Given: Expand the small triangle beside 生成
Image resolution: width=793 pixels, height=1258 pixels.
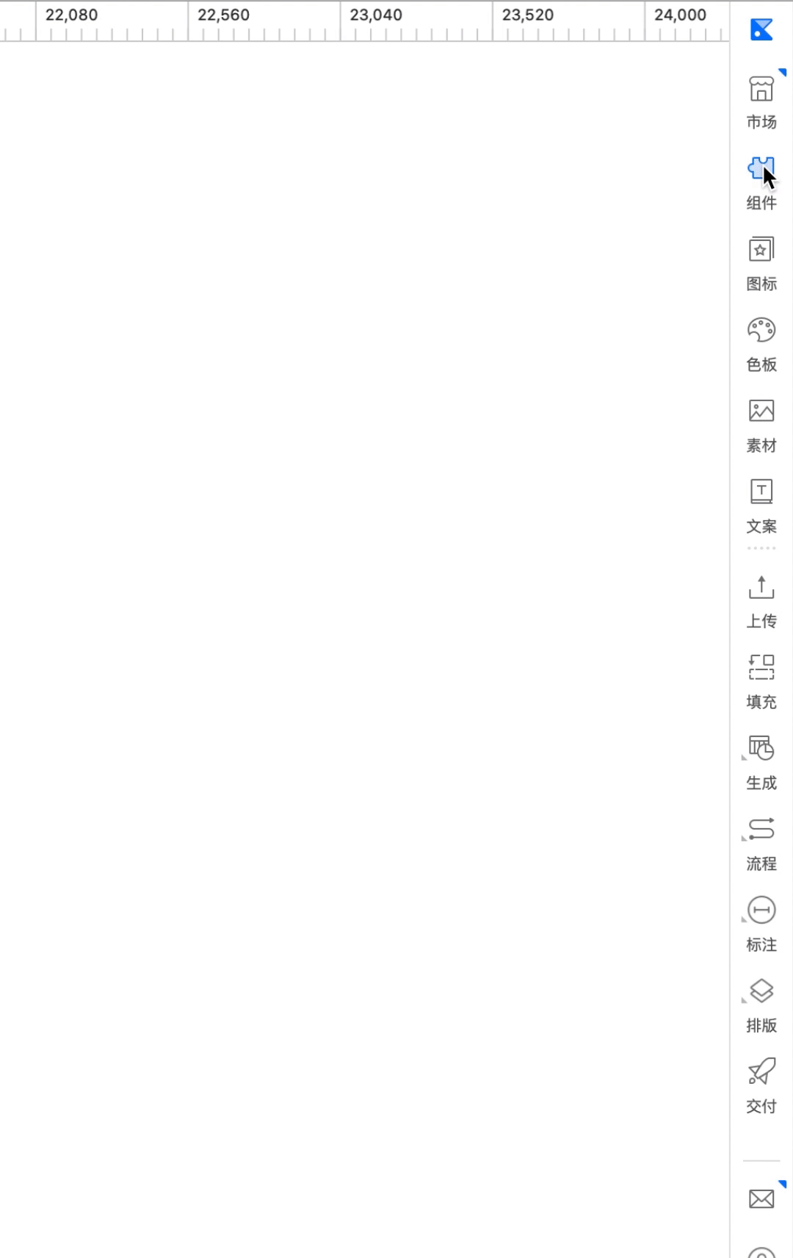Looking at the screenshot, I should [x=744, y=758].
